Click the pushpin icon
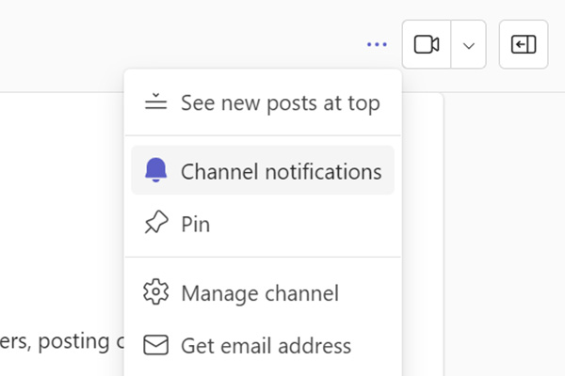 [155, 224]
